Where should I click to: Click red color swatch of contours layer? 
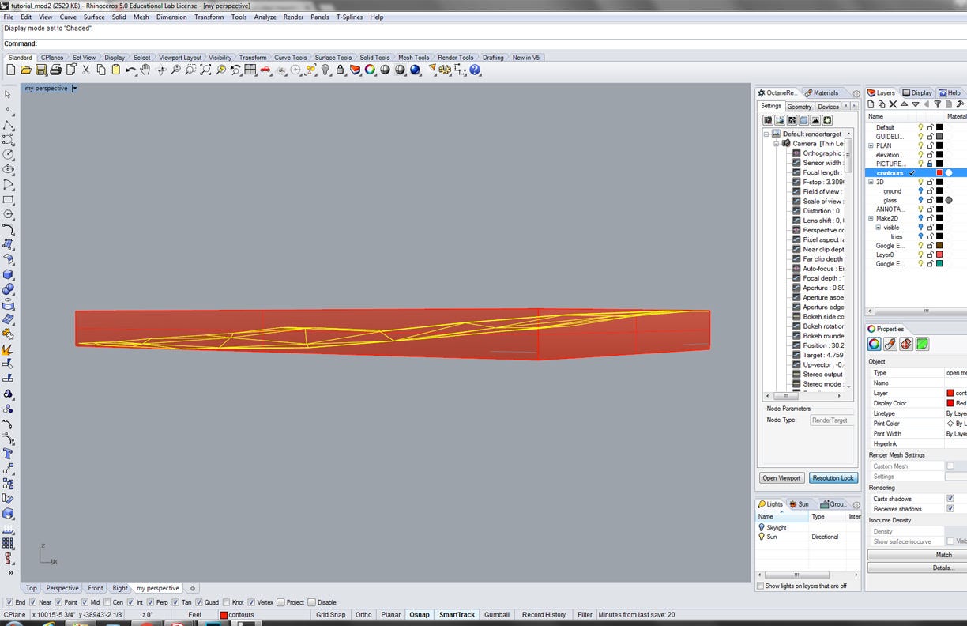939,173
